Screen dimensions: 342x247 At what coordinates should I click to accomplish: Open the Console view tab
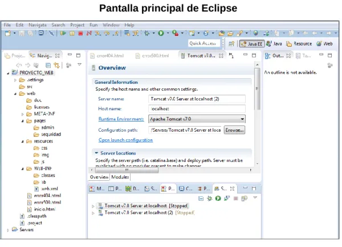point(186,188)
